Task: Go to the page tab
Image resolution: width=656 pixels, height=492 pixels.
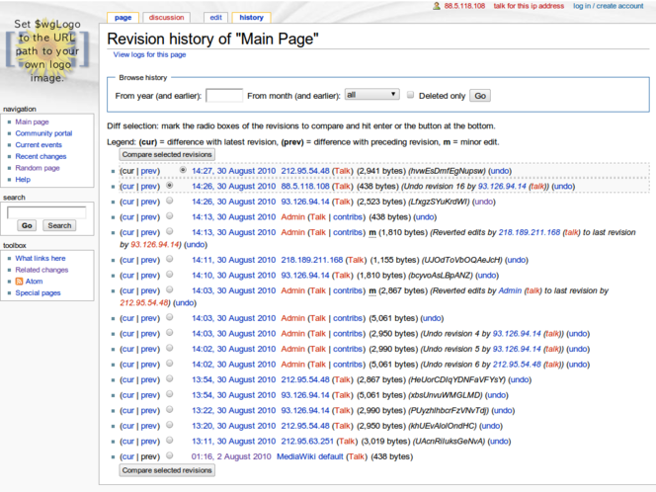Action: (123, 17)
